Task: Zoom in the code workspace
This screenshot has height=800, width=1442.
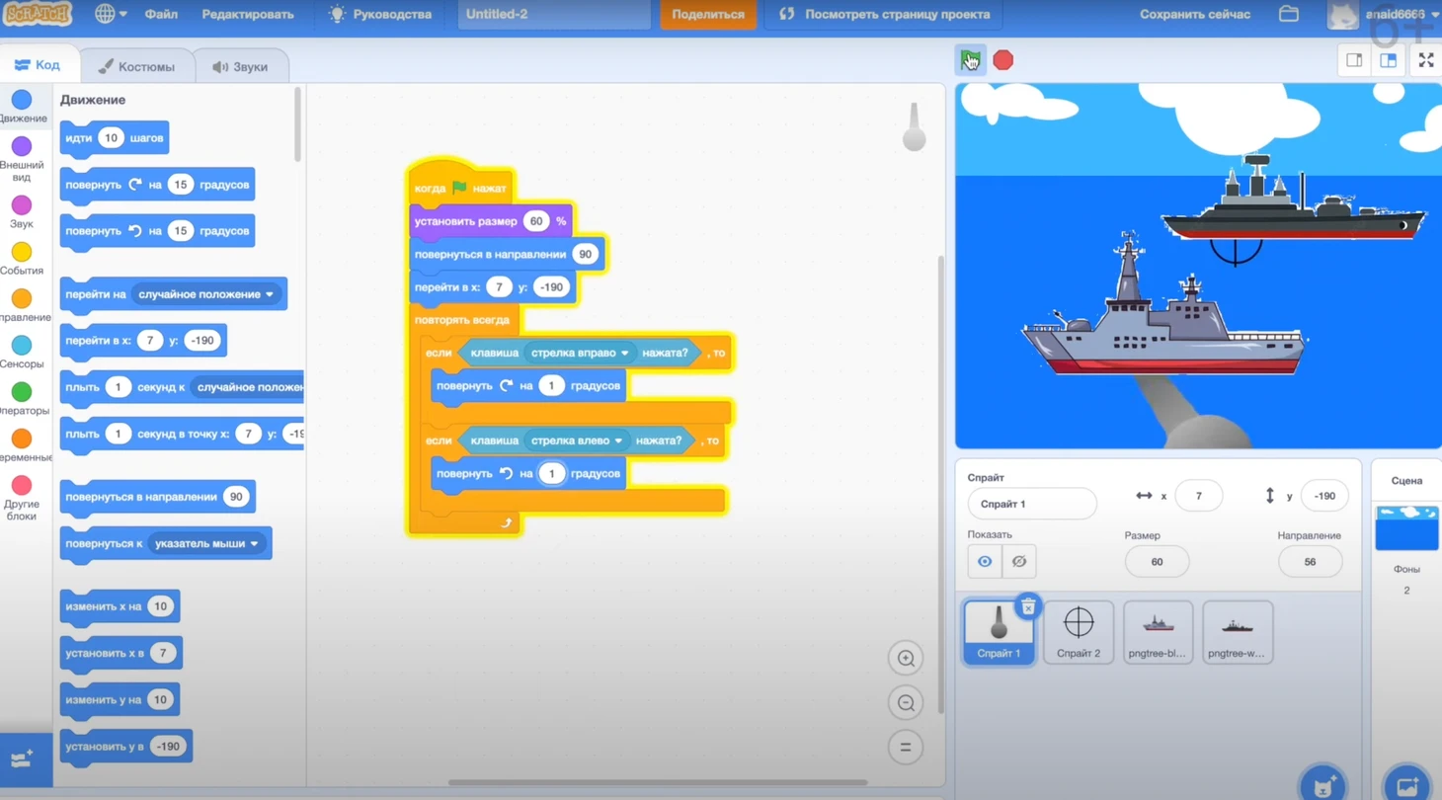Action: (906, 658)
